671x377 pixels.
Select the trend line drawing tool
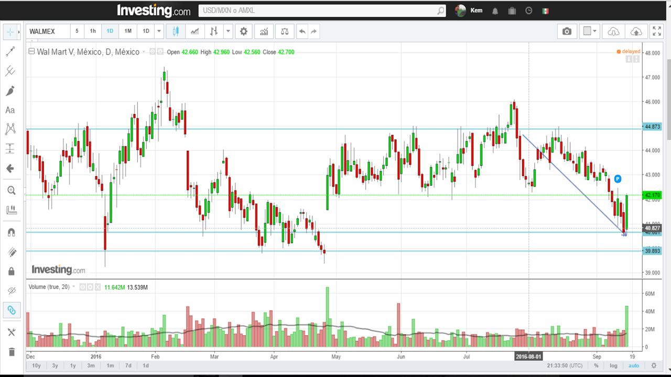coord(10,51)
